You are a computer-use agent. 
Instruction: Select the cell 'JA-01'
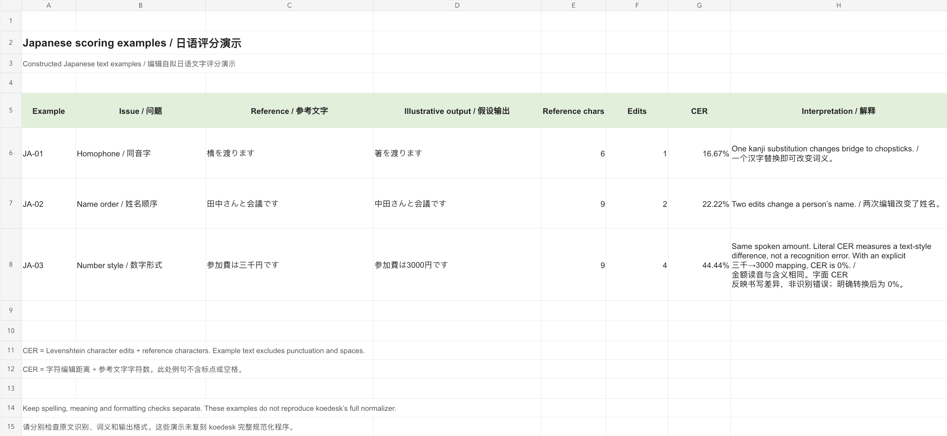(x=49, y=153)
